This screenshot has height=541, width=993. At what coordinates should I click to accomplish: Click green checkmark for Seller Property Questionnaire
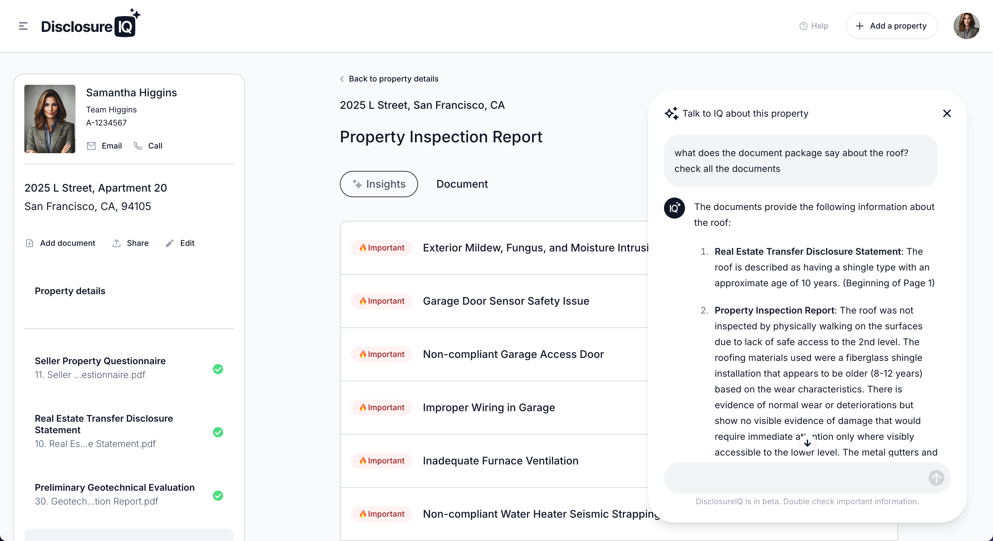(x=218, y=369)
